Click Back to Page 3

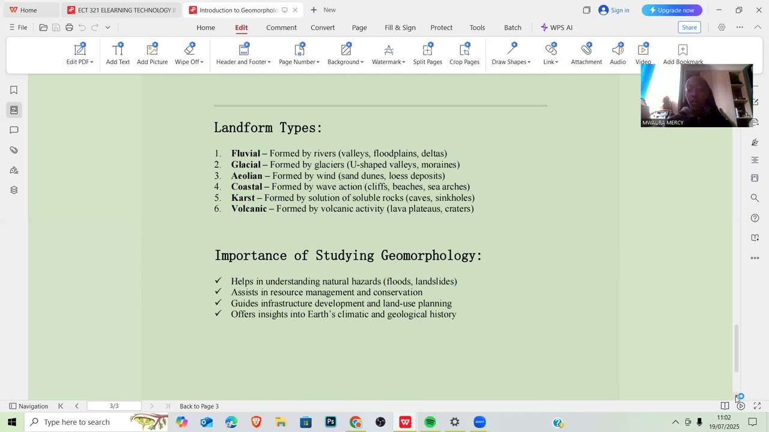tap(199, 406)
